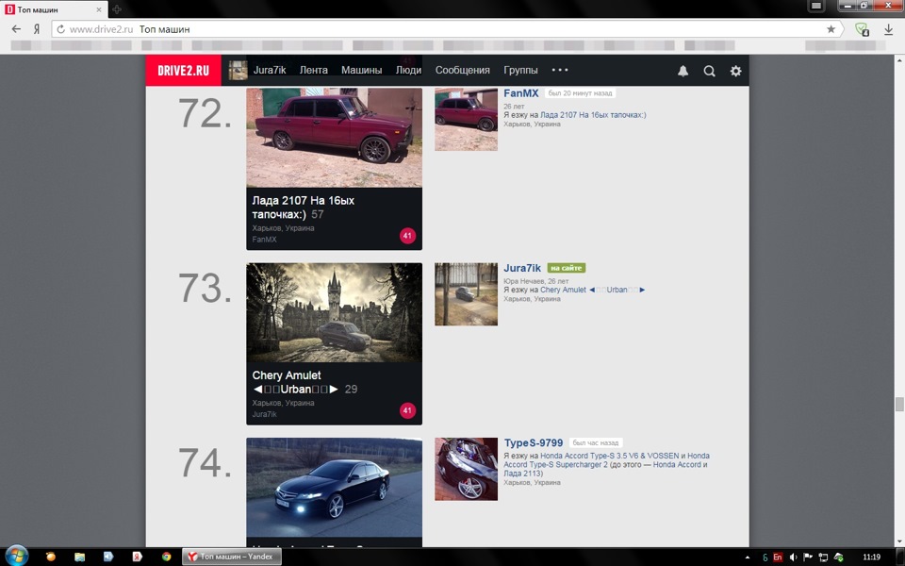The width and height of the screenshot is (905, 566).
Task: Open FanMX profile link
Action: (520, 93)
